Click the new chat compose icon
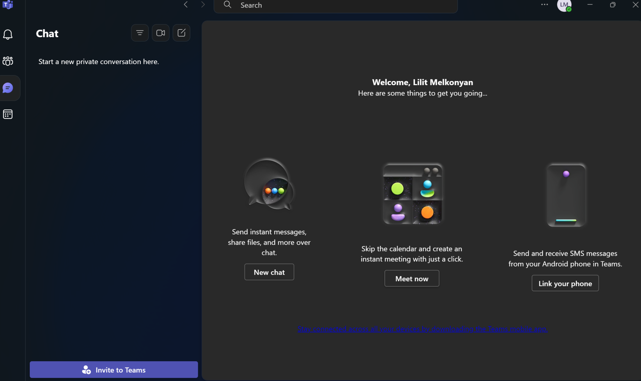The height and width of the screenshot is (381, 641). pos(182,33)
